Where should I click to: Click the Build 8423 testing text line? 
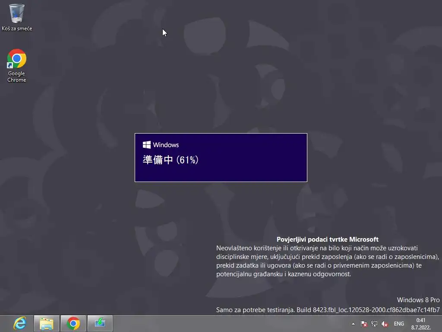click(x=328, y=310)
